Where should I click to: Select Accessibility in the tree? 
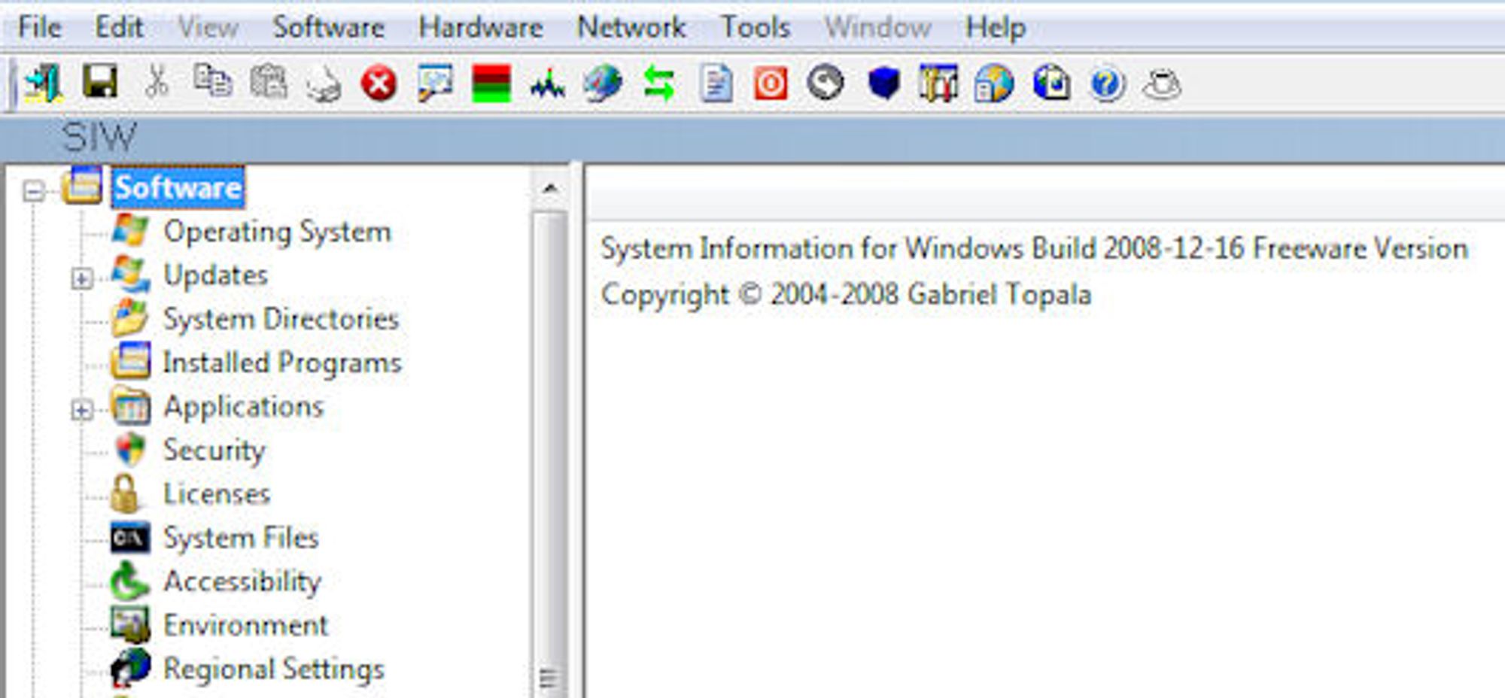pos(242,581)
